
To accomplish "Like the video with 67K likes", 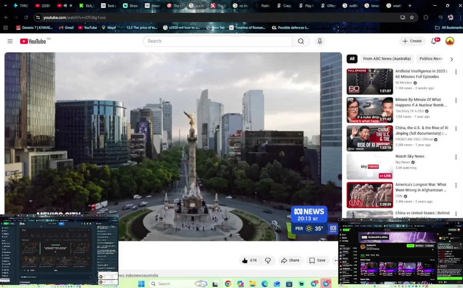I will [250, 260].
